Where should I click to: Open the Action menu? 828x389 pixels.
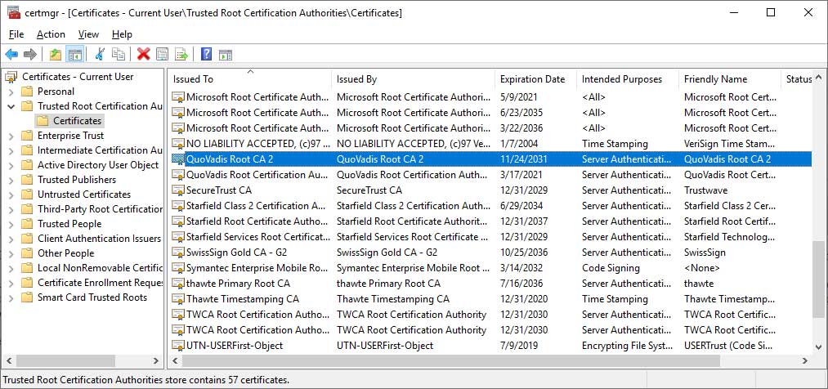[51, 34]
